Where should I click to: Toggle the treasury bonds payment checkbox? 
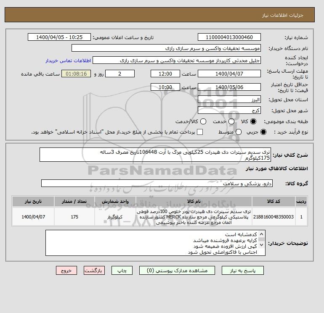[200, 132]
